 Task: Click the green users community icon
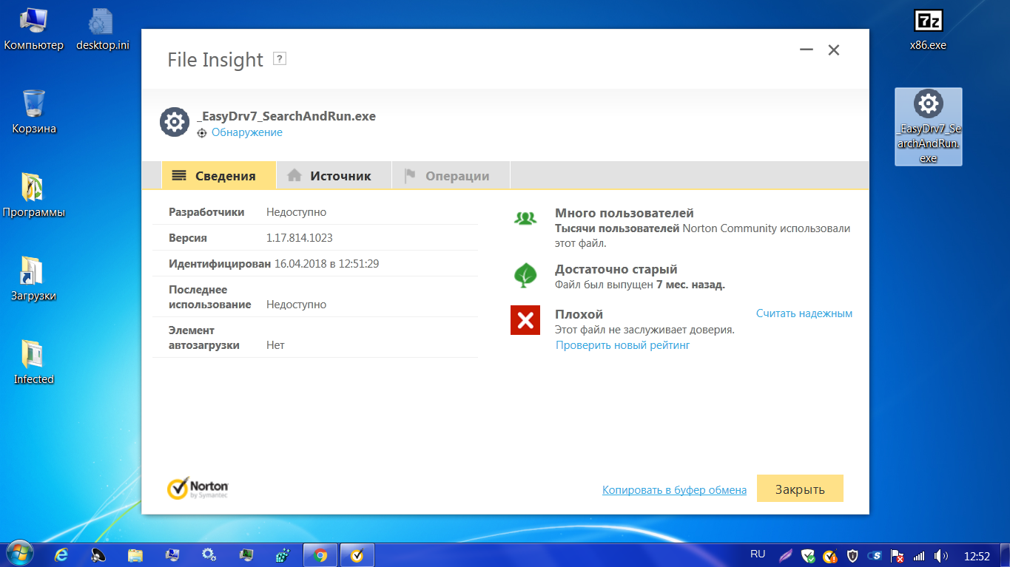525,219
